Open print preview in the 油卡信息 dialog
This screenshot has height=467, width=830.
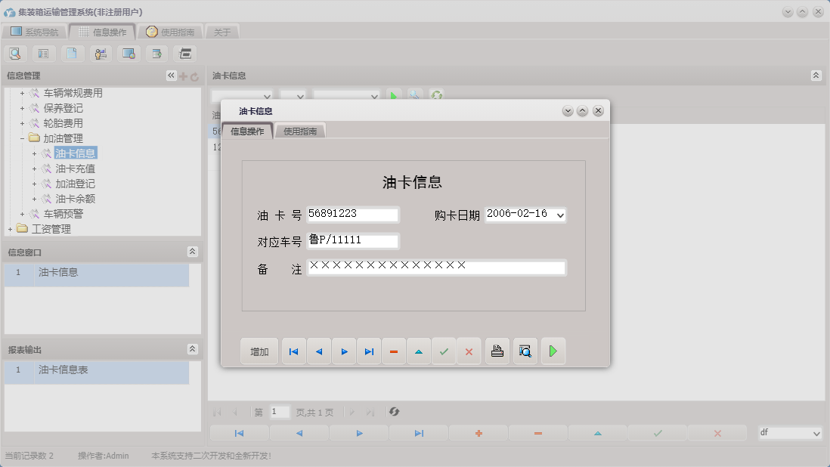pyautogui.click(x=525, y=351)
